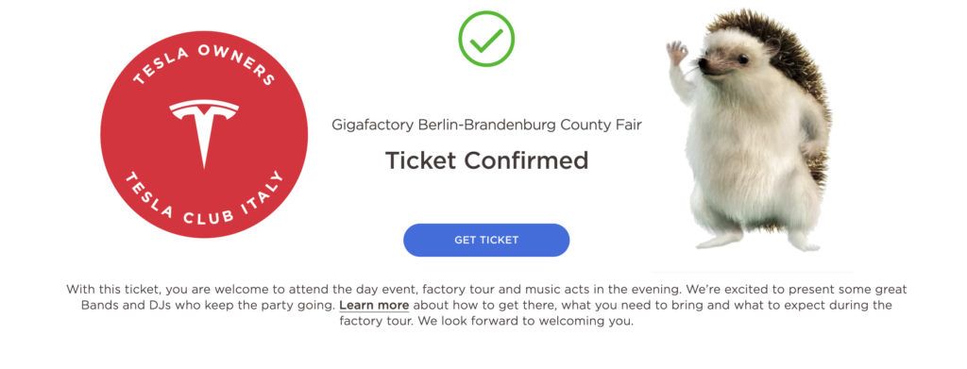967x369 pixels.
Task: Click the hedgehog's feet
Action: click(x=758, y=241)
